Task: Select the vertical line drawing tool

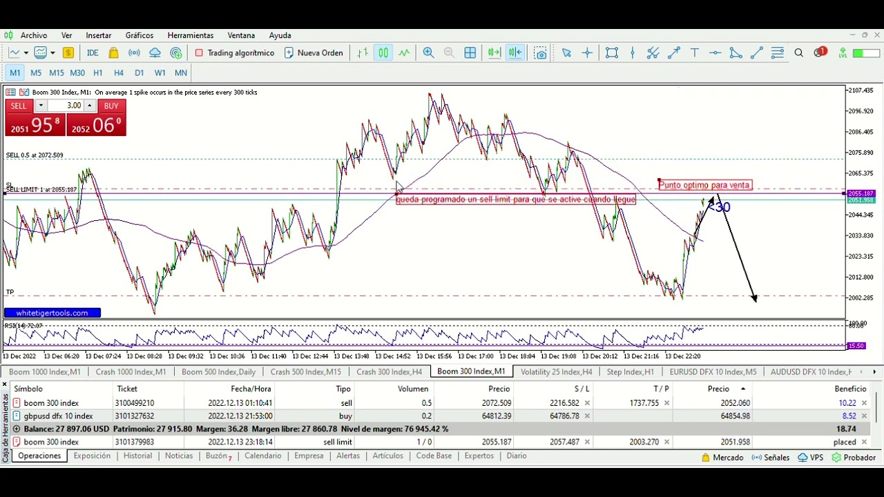Action: (633, 53)
